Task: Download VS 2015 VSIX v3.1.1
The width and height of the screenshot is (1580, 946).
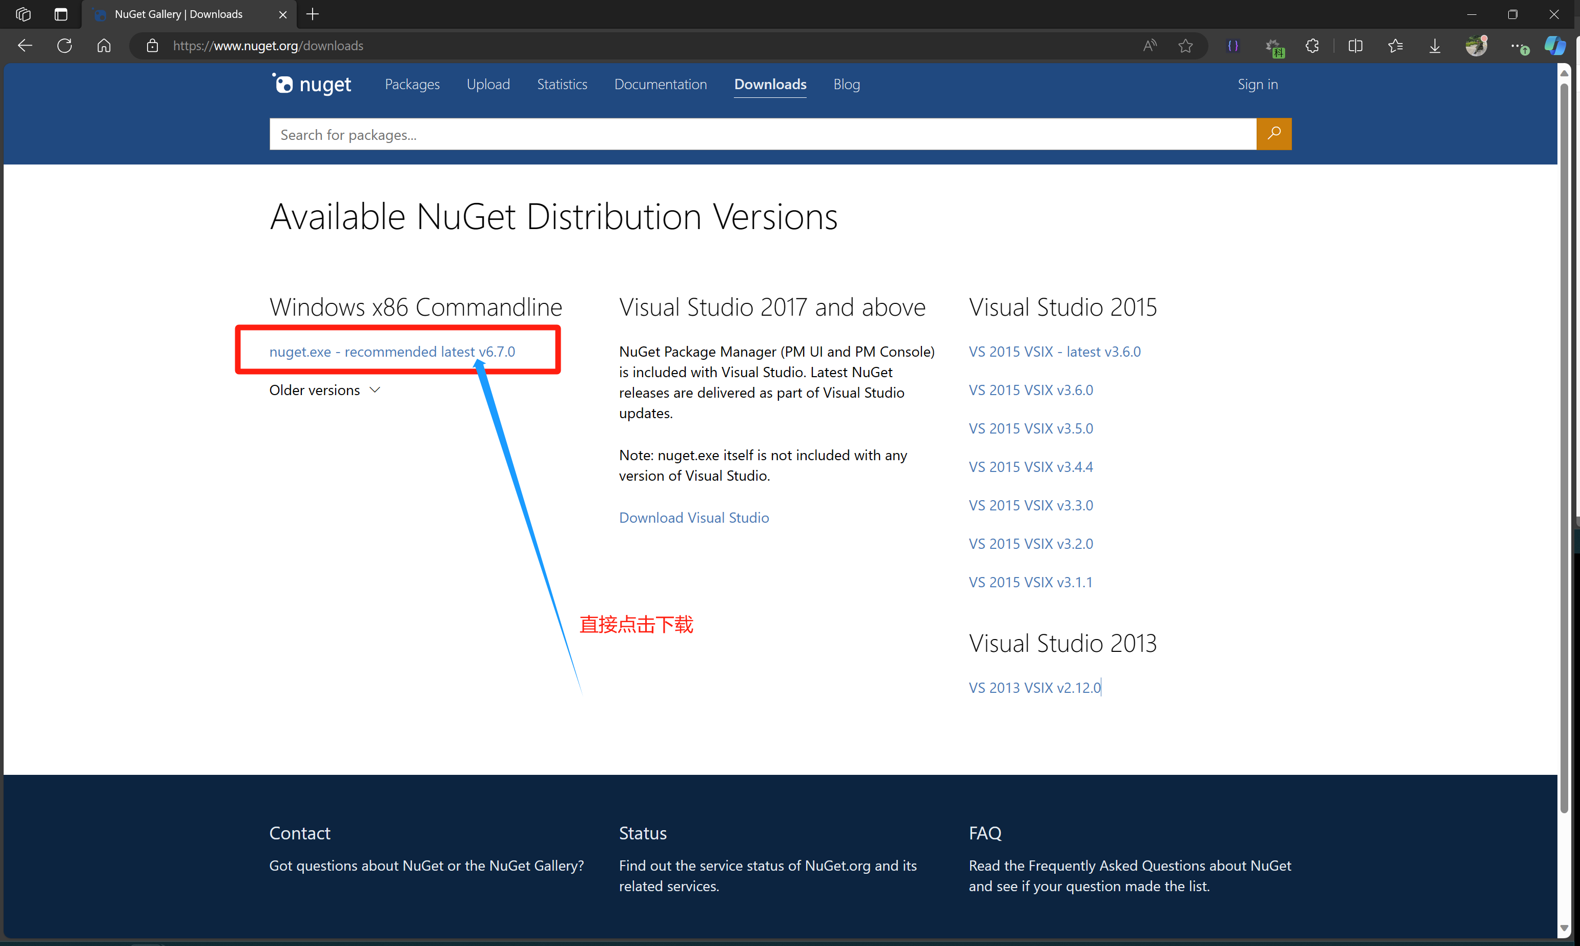Action: coord(1031,582)
